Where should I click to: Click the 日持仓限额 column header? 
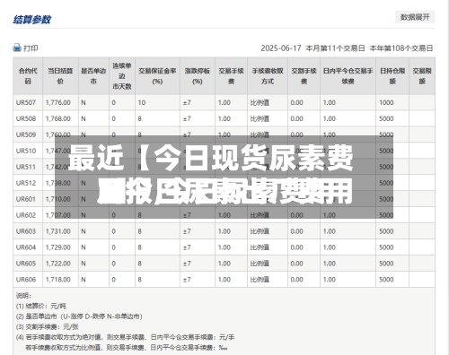point(392,76)
